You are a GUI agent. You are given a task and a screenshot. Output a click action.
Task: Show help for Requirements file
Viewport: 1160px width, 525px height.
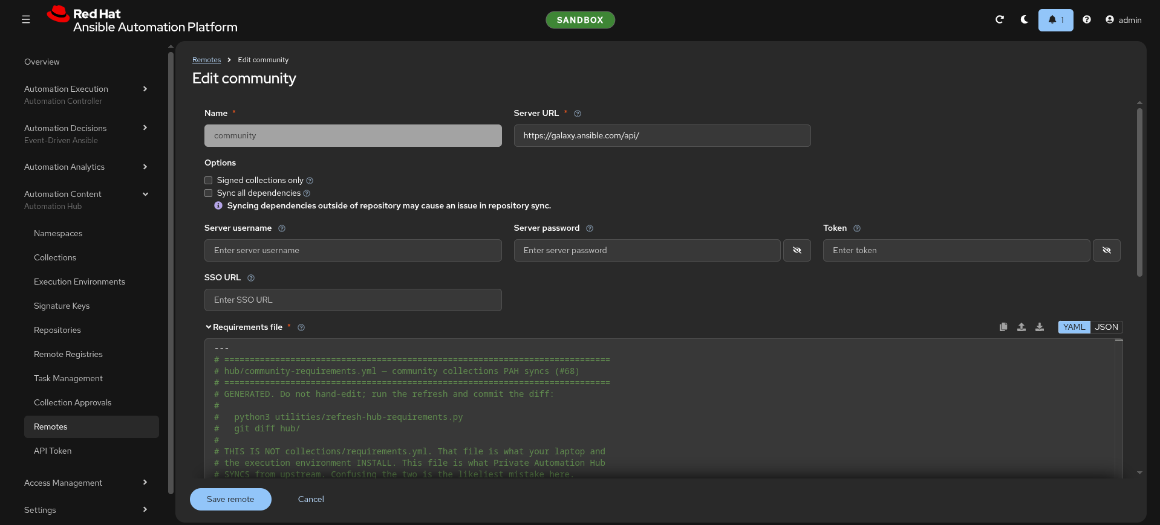point(301,327)
